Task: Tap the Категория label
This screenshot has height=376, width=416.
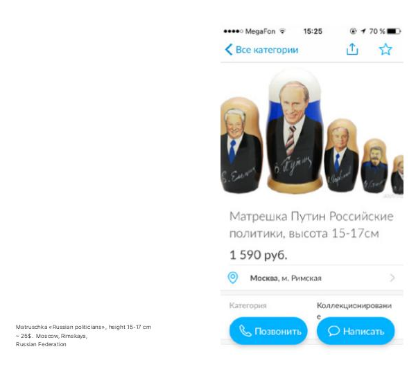Action: tap(248, 305)
